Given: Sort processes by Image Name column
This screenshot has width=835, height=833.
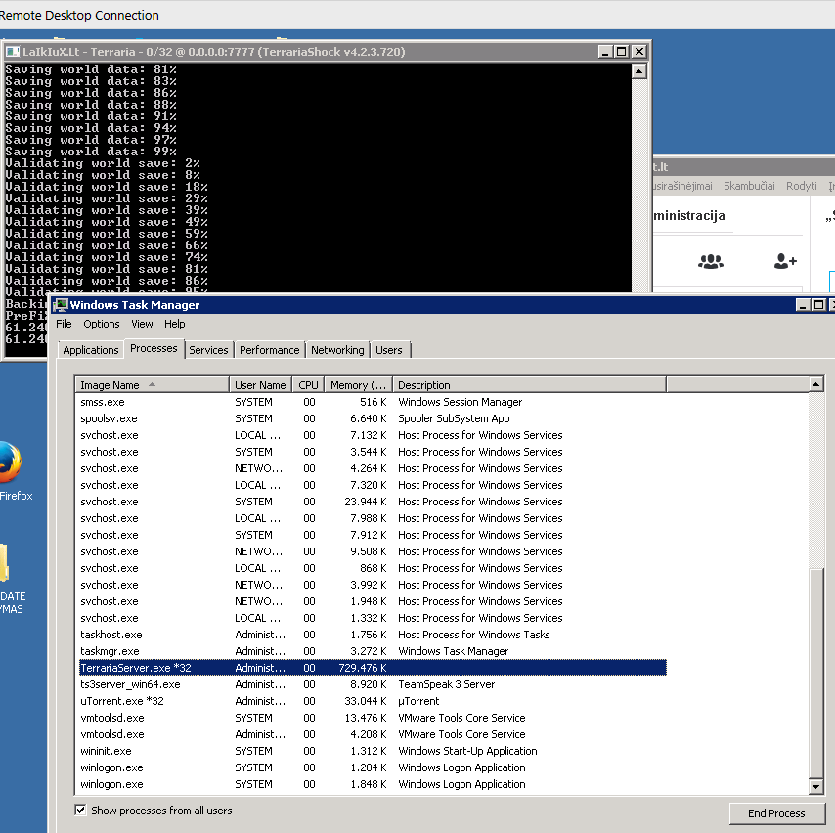Looking at the screenshot, I should click(x=153, y=385).
